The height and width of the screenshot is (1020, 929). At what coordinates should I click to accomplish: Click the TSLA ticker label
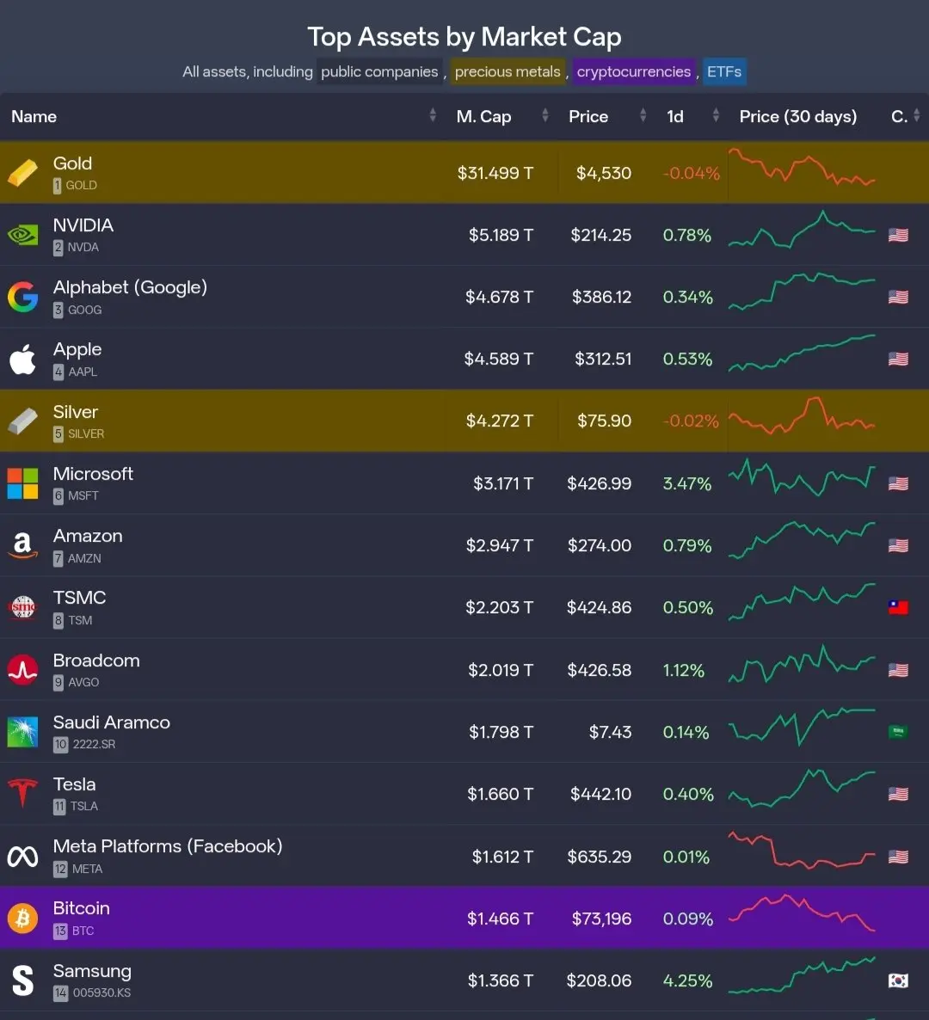pos(84,806)
